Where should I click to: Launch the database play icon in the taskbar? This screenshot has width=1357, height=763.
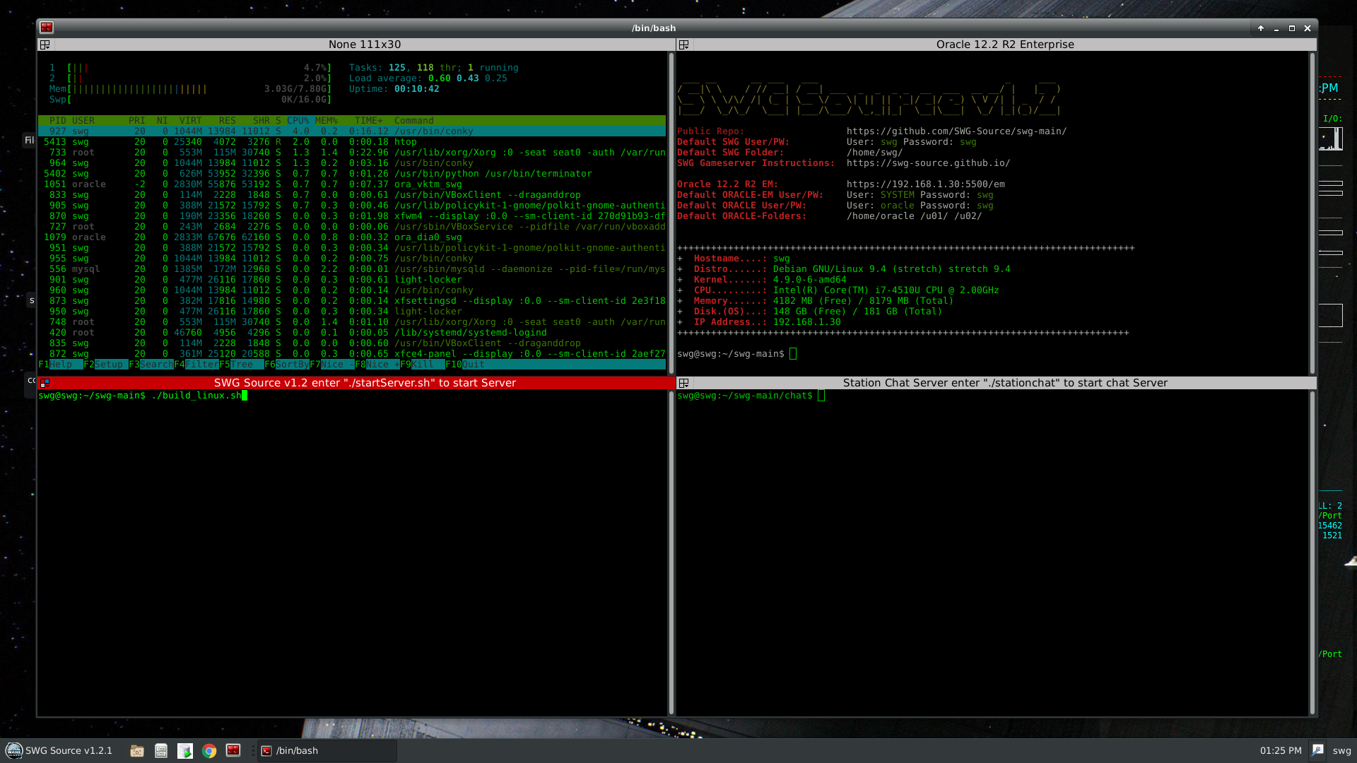(185, 751)
